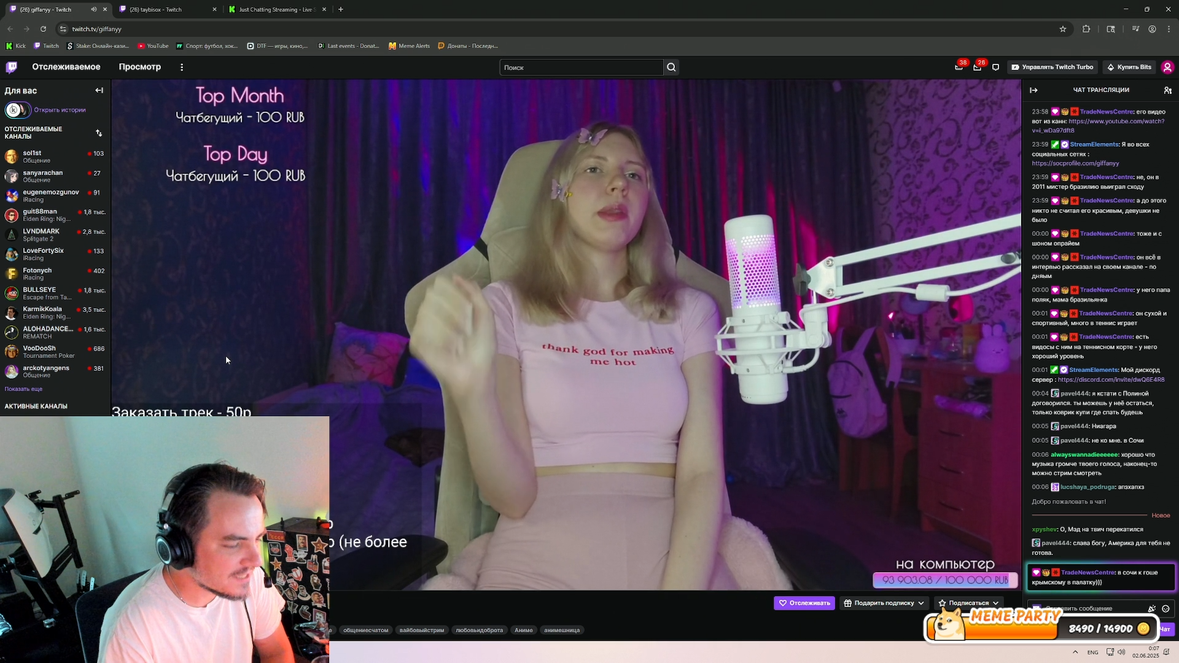Click Управлять Twitch Turbo button

(1052, 67)
